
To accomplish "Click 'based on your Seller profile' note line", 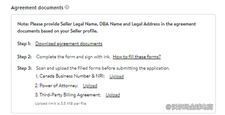I will (58, 31).
